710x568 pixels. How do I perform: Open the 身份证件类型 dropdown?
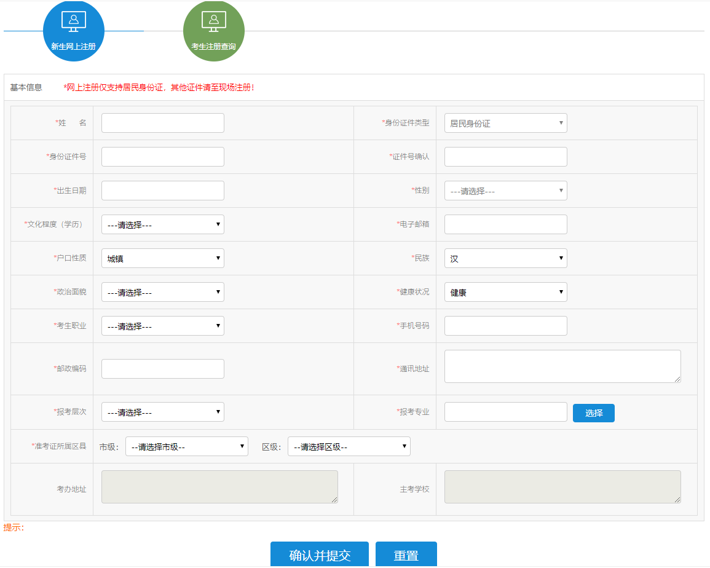coord(505,123)
